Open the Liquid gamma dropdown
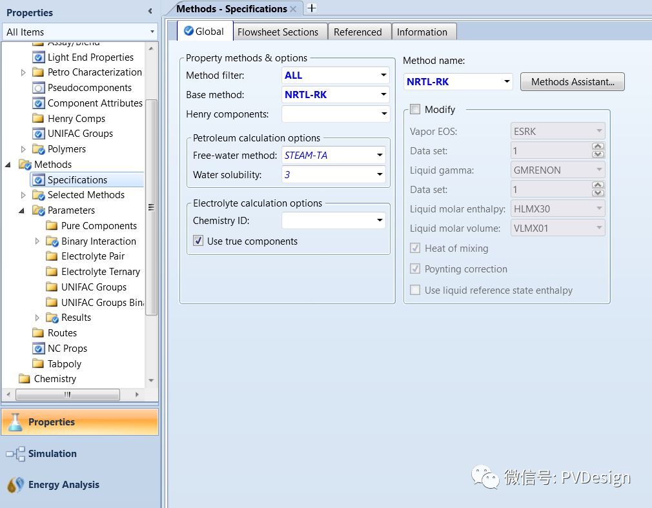 (x=599, y=170)
